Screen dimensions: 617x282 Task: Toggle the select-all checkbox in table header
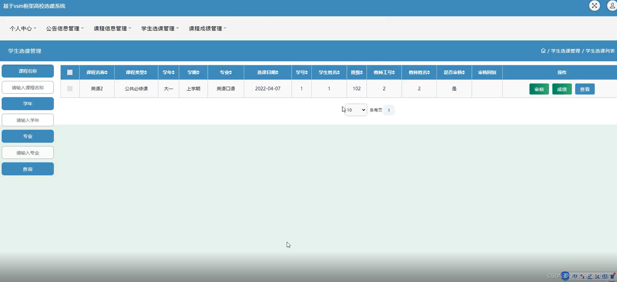[x=70, y=73]
